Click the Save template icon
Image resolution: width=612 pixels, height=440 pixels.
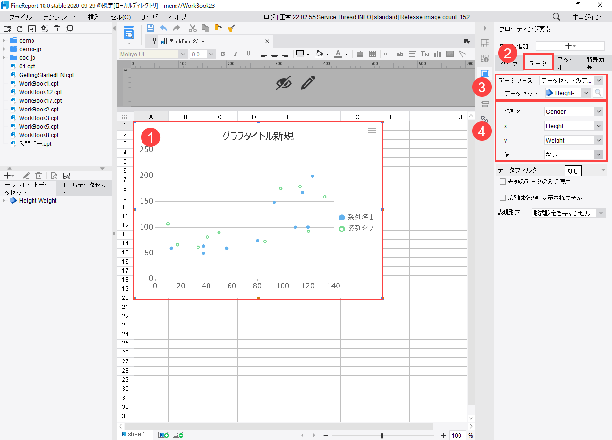click(x=150, y=28)
